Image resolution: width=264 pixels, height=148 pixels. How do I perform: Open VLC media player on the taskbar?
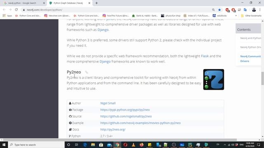133,145
